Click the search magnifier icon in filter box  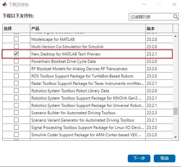tap(176, 17)
